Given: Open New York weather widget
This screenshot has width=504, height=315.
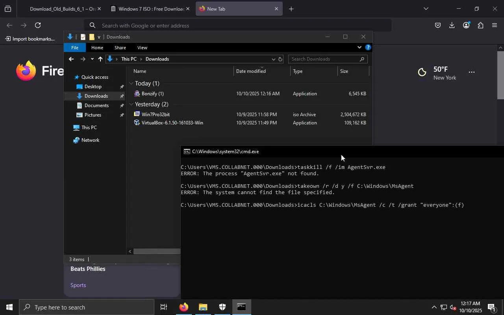Looking at the screenshot, I should (437, 73).
